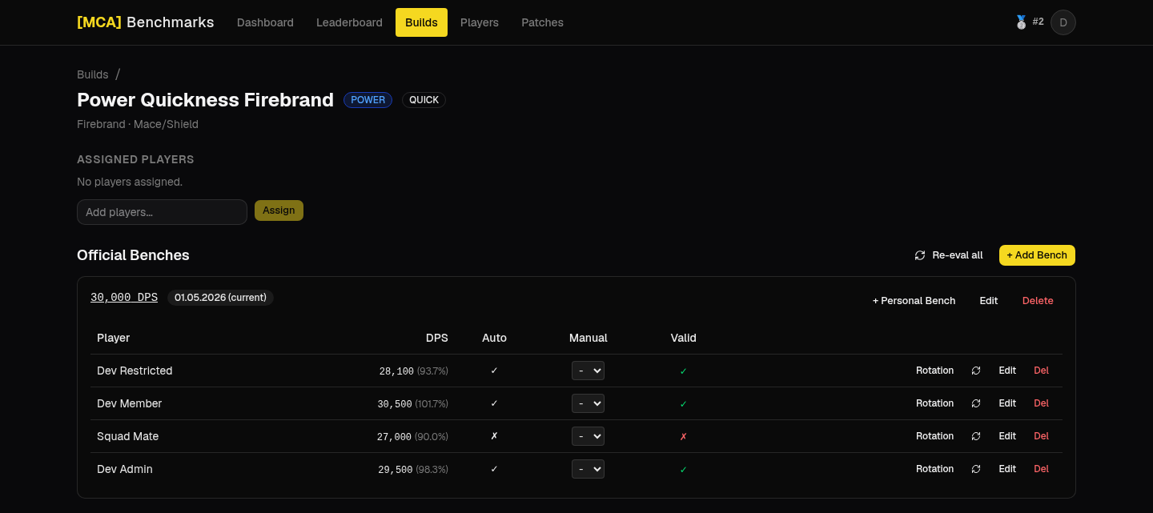Click the green Valid check for Dev Restricted
The image size is (1153, 513).
[683, 371]
